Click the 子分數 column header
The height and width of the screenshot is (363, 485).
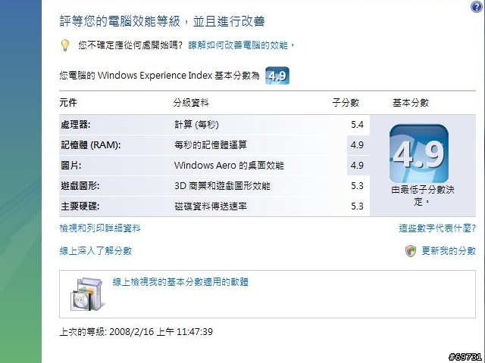click(346, 103)
